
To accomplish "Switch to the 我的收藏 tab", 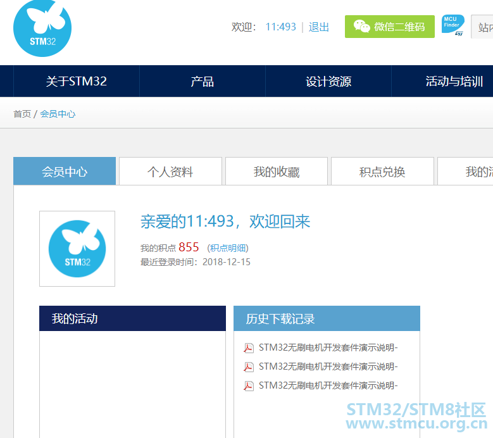I will coord(277,171).
